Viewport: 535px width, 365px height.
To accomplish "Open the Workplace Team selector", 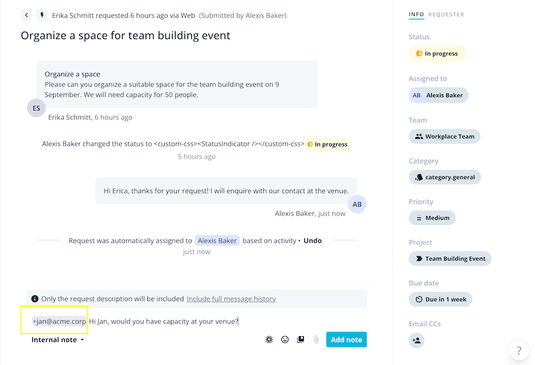I will (444, 136).
